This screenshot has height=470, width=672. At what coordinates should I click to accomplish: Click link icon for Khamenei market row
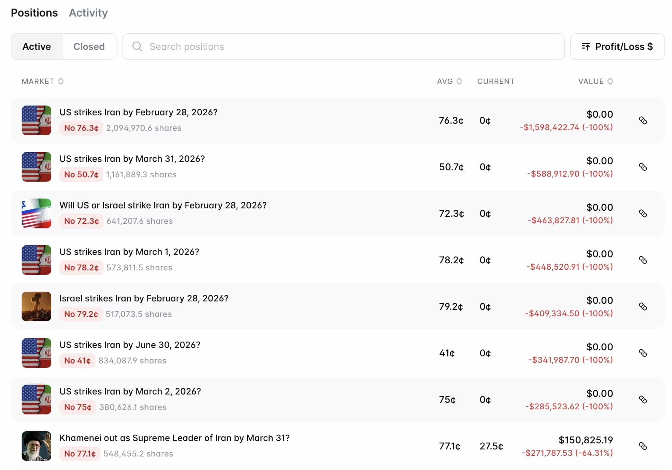point(643,446)
